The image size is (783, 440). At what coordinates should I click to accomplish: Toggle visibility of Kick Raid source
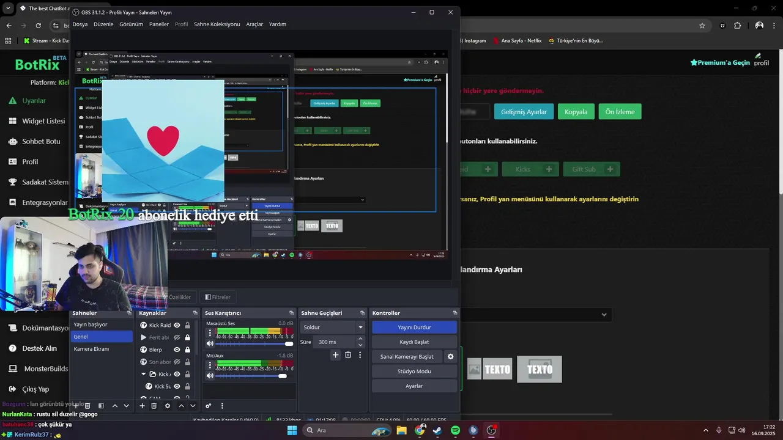click(177, 325)
